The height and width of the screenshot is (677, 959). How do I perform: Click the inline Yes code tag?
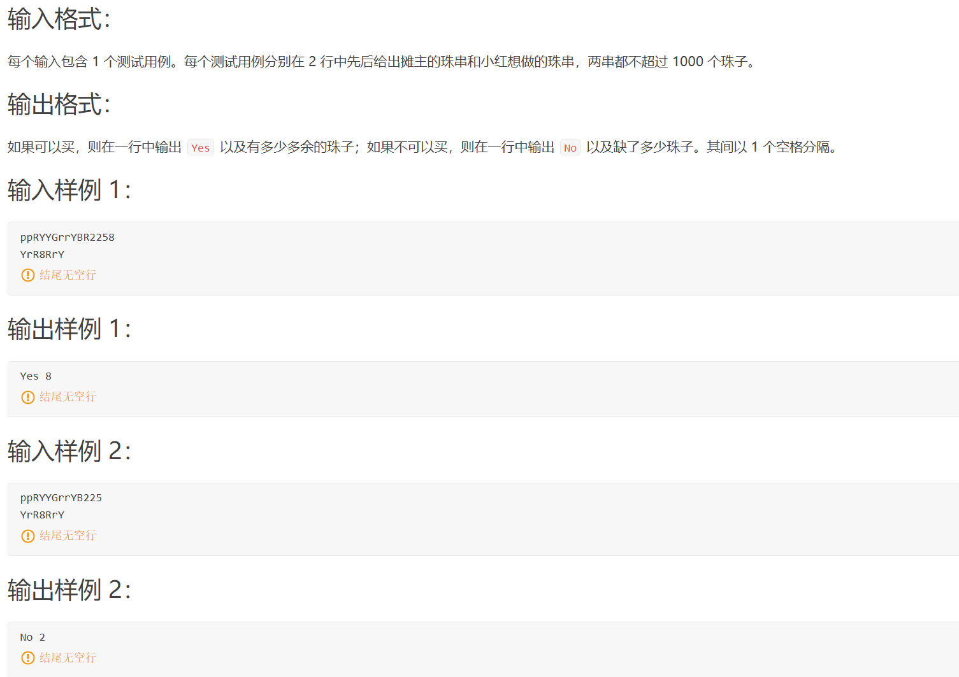click(x=200, y=148)
